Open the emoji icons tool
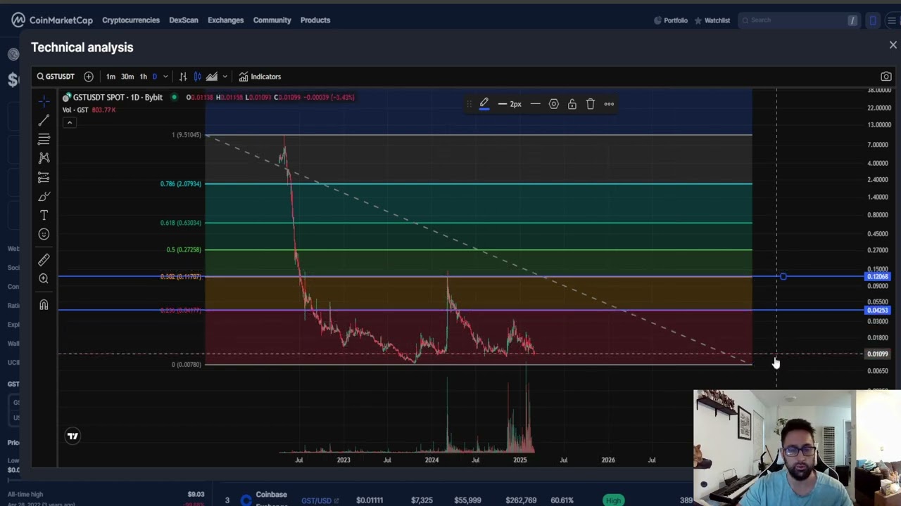901x506 pixels. click(x=44, y=234)
